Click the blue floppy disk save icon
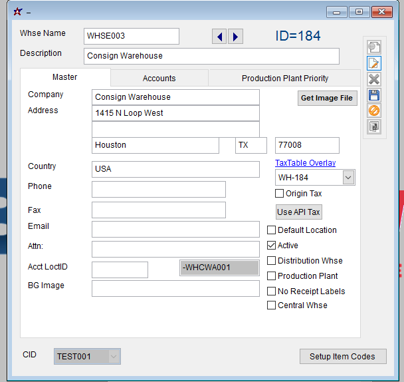The image size is (404, 382). [374, 95]
